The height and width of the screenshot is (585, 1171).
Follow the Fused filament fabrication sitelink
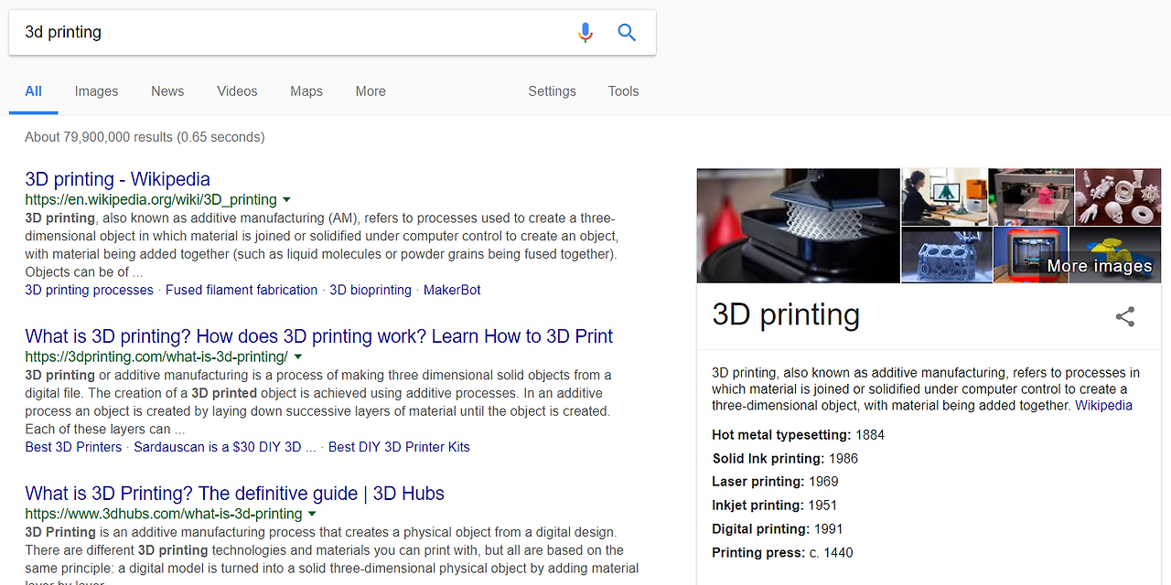[x=241, y=290]
